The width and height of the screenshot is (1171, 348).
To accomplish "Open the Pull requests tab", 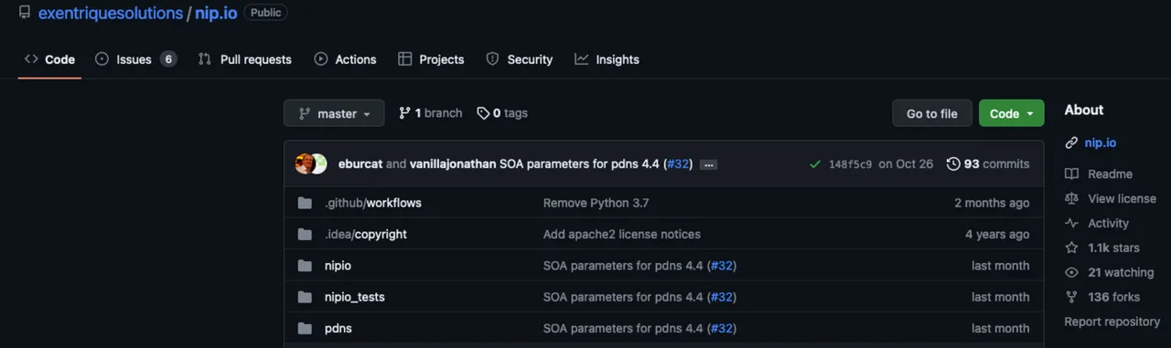I will pyautogui.click(x=244, y=59).
